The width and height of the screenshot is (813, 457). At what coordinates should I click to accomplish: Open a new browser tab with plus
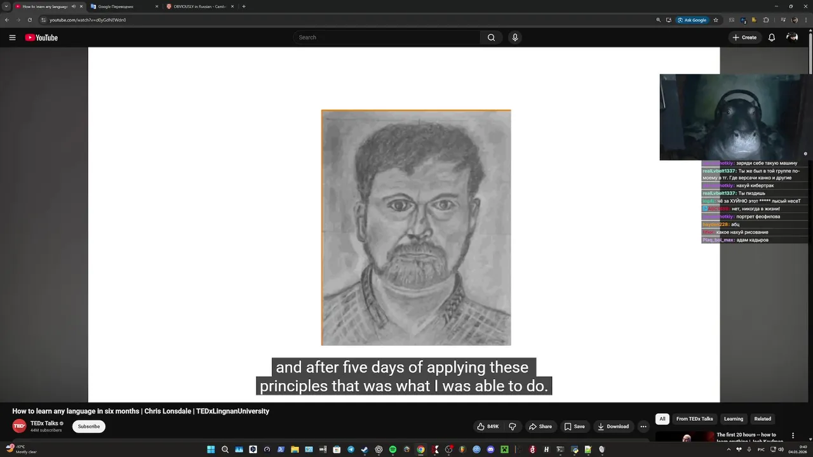(244, 6)
